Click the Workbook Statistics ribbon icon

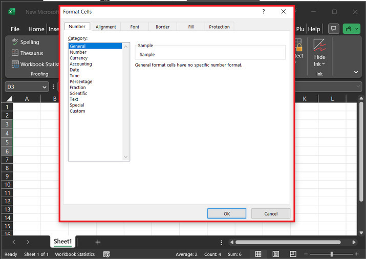pyautogui.click(x=15, y=64)
